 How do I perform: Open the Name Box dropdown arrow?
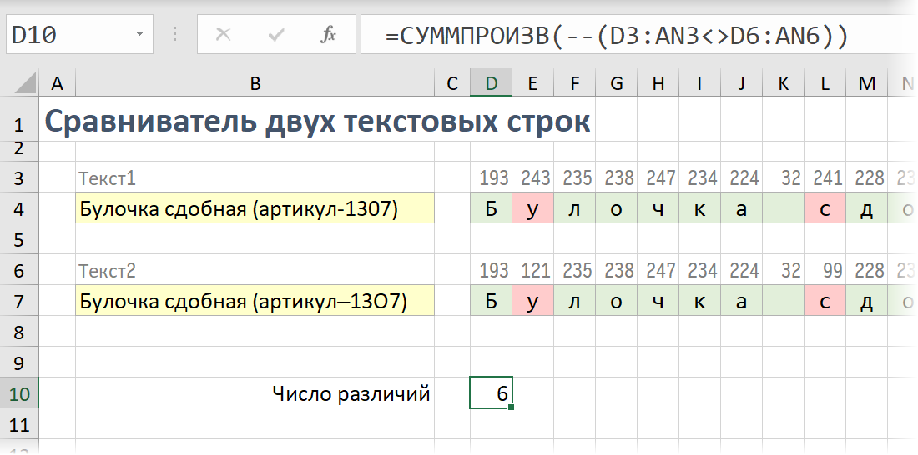(x=139, y=35)
